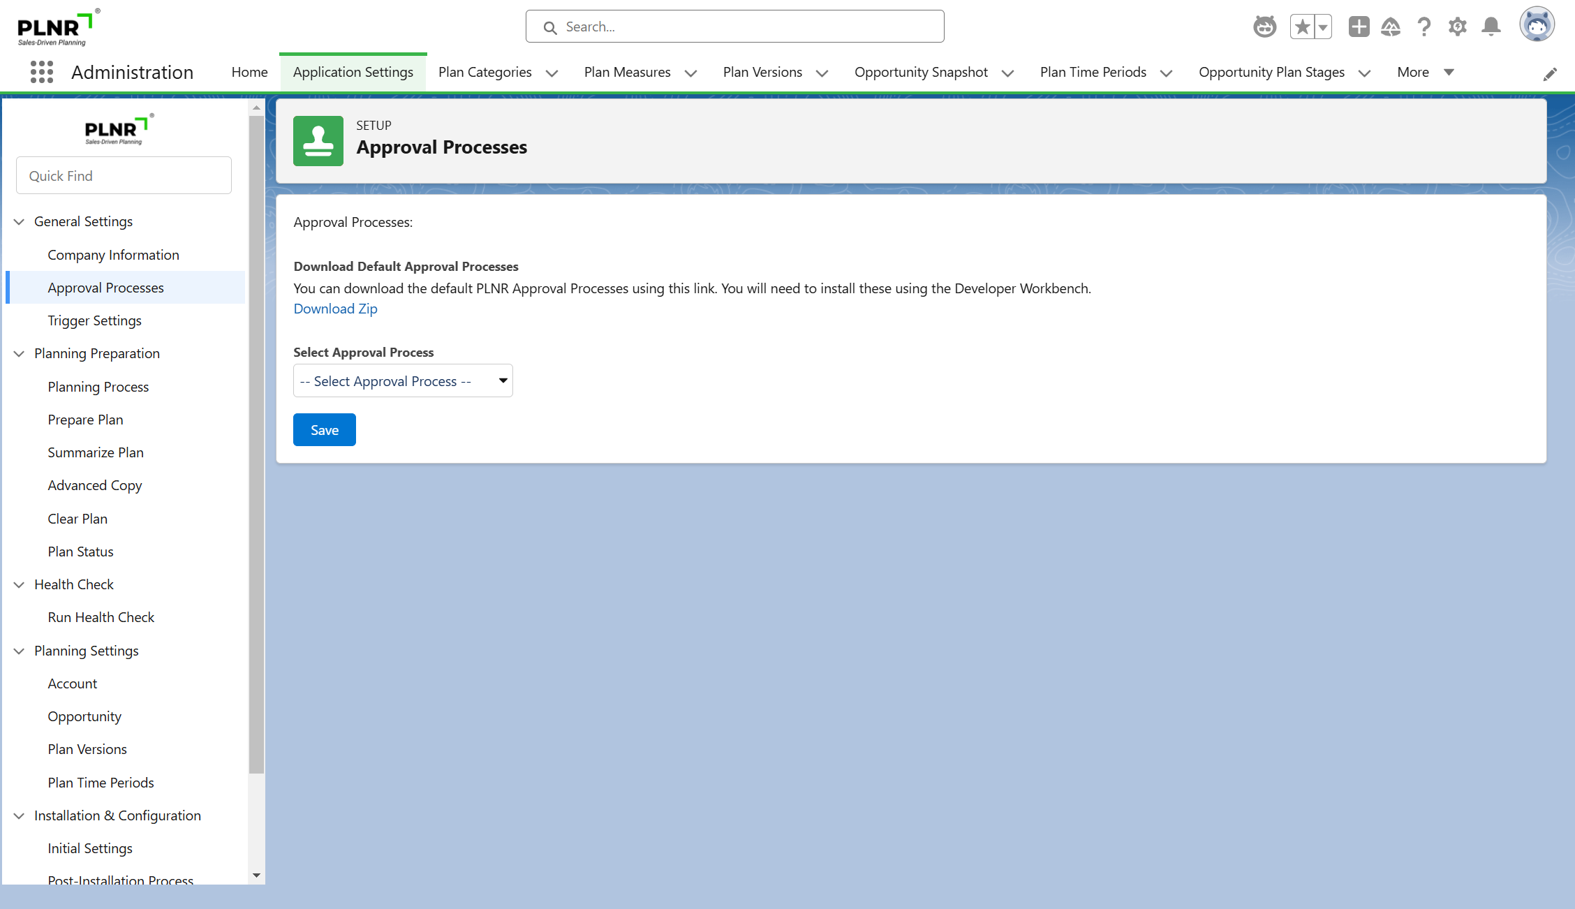Screen dimensions: 1575x909
Task: Open the App Launcher grid icon
Action: pyautogui.click(x=42, y=72)
